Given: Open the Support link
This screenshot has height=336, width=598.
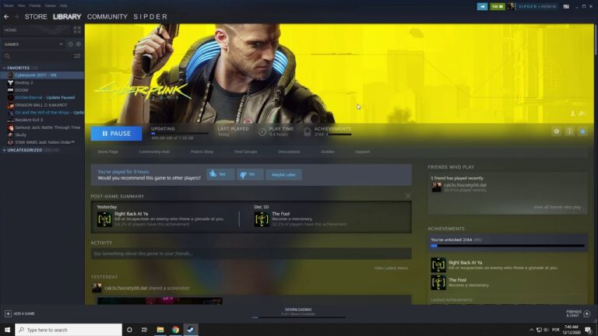Looking at the screenshot, I should coord(362,152).
